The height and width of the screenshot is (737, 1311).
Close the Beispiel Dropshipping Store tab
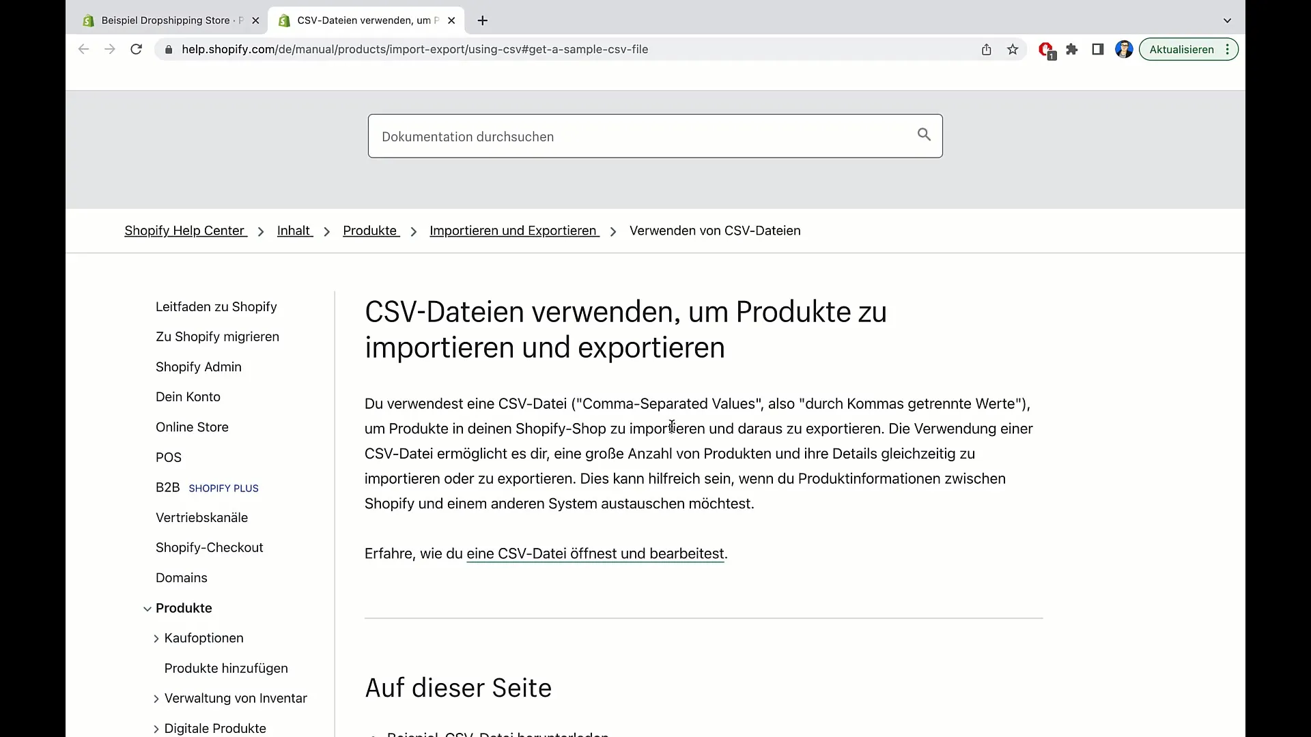click(255, 20)
